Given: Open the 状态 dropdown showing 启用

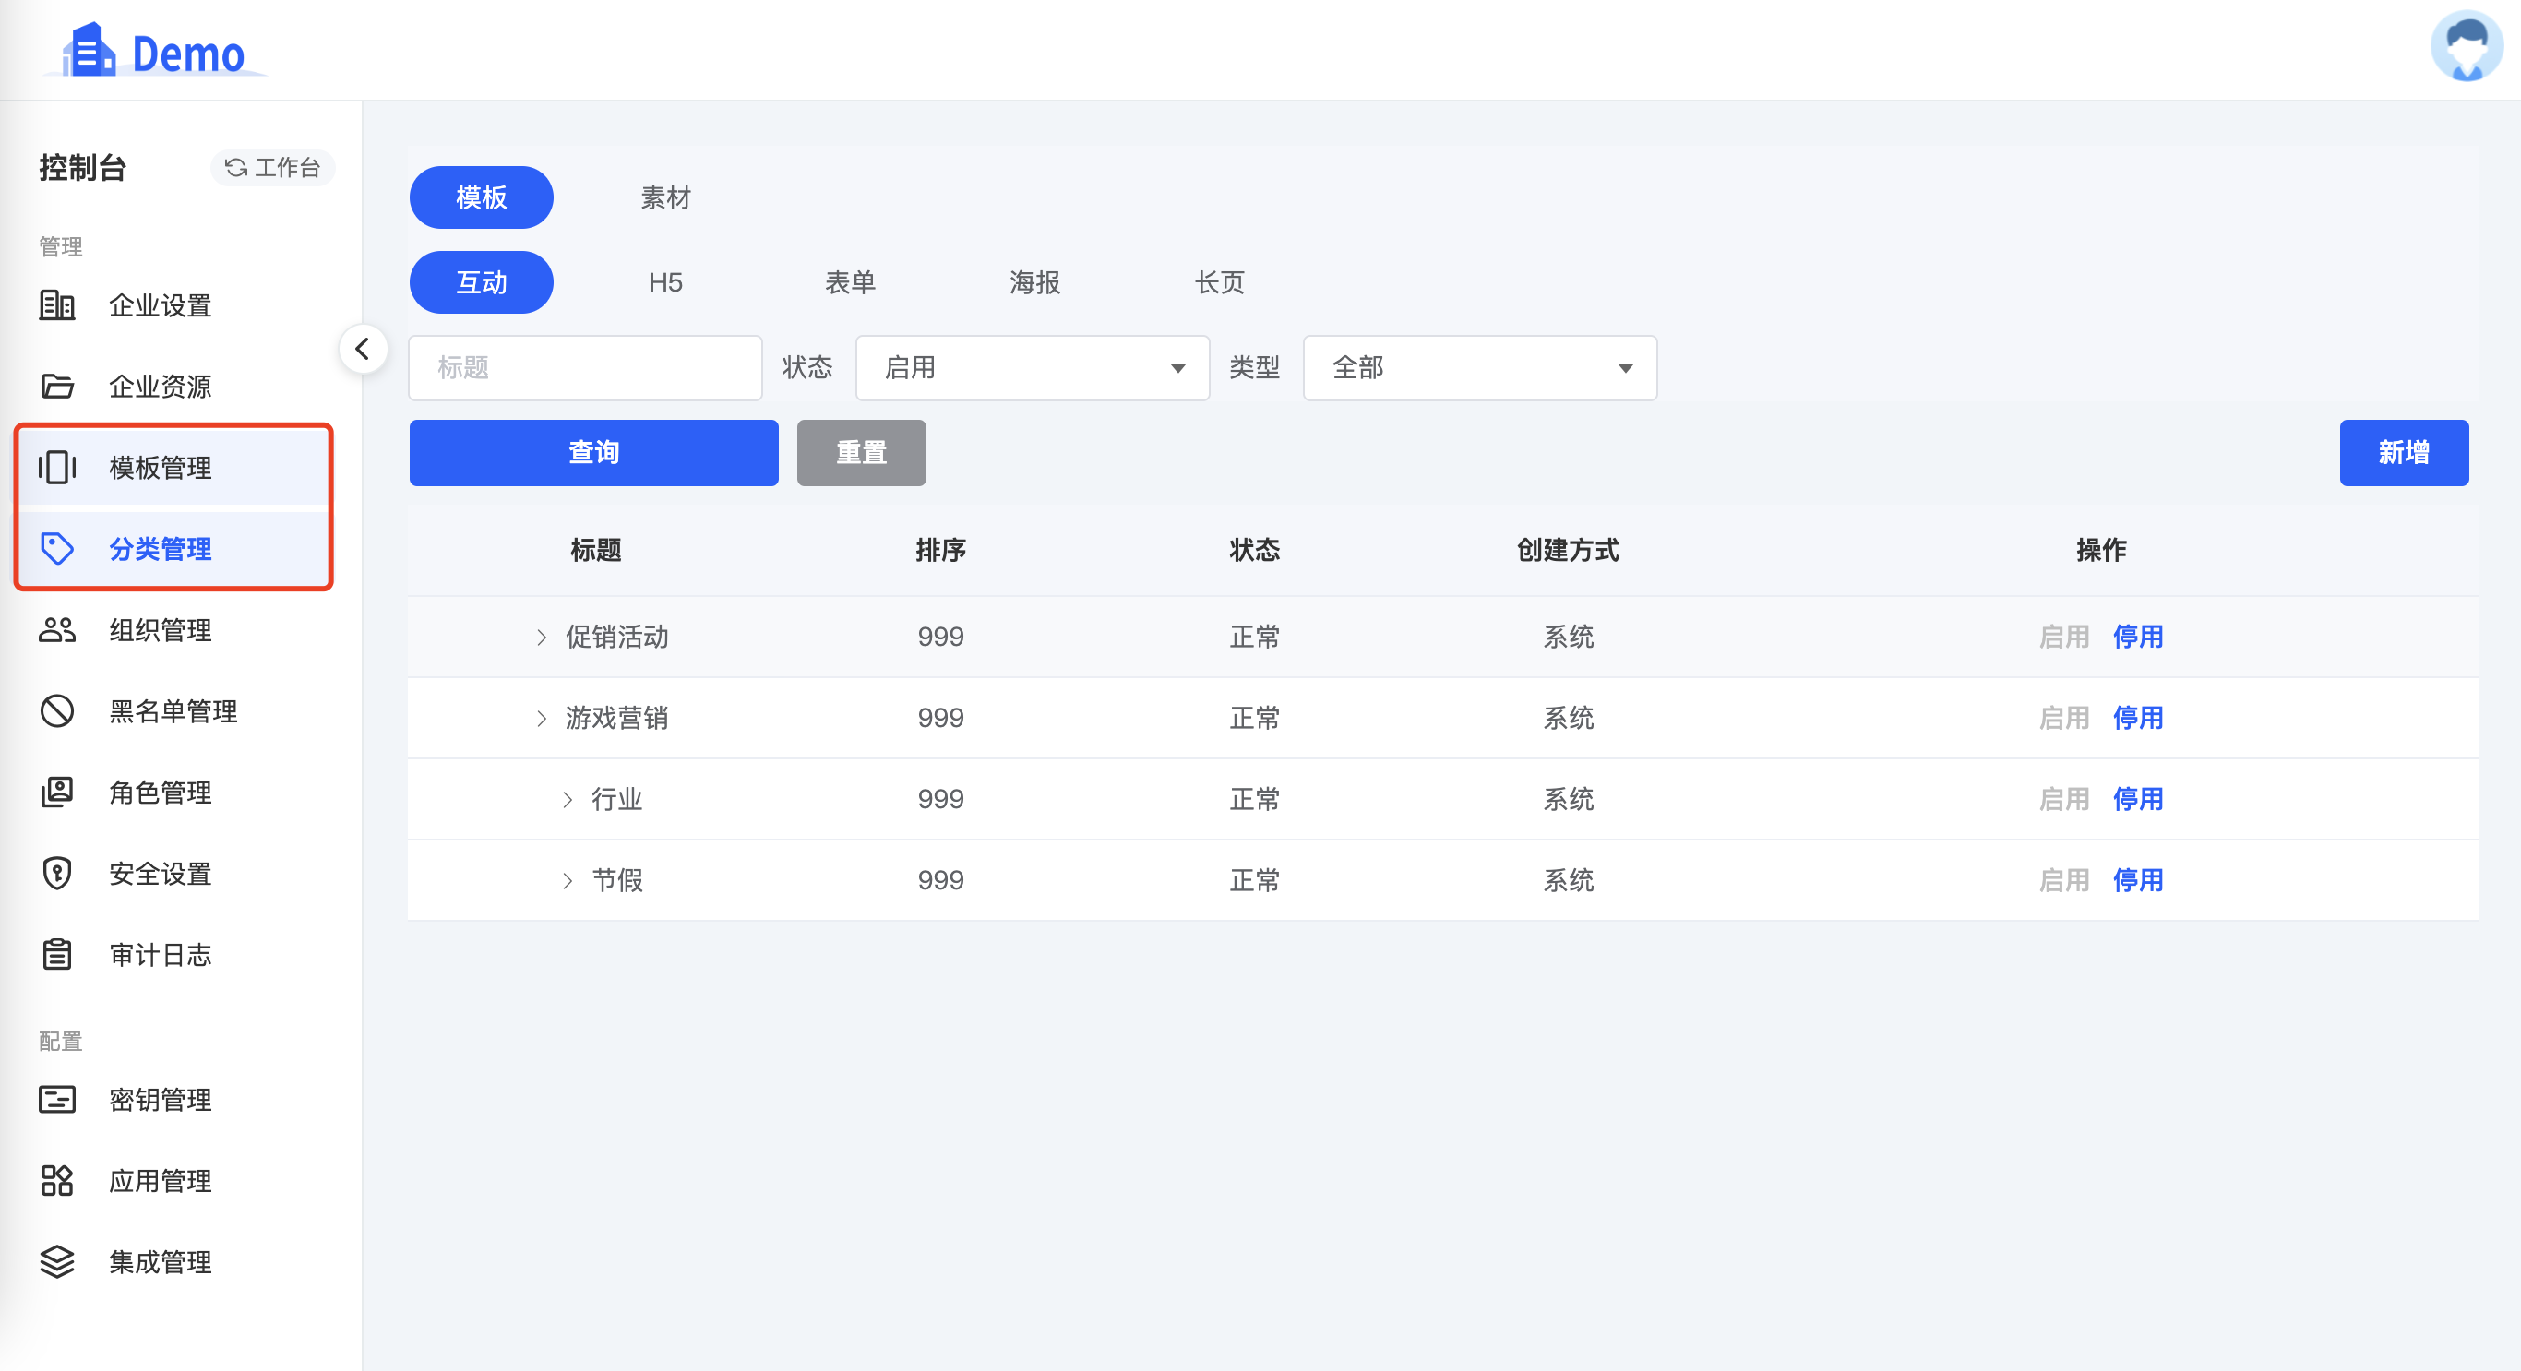Looking at the screenshot, I should tap(1033, 368).
